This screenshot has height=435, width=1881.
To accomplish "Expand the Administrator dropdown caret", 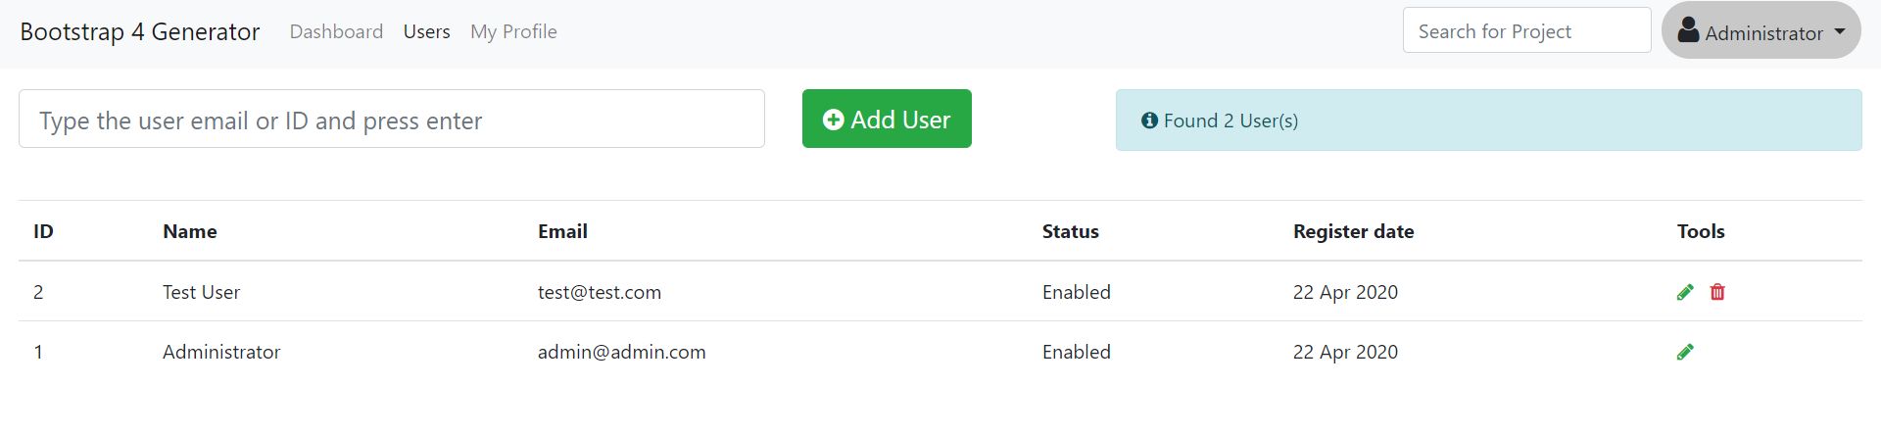I will (1840, 31).
